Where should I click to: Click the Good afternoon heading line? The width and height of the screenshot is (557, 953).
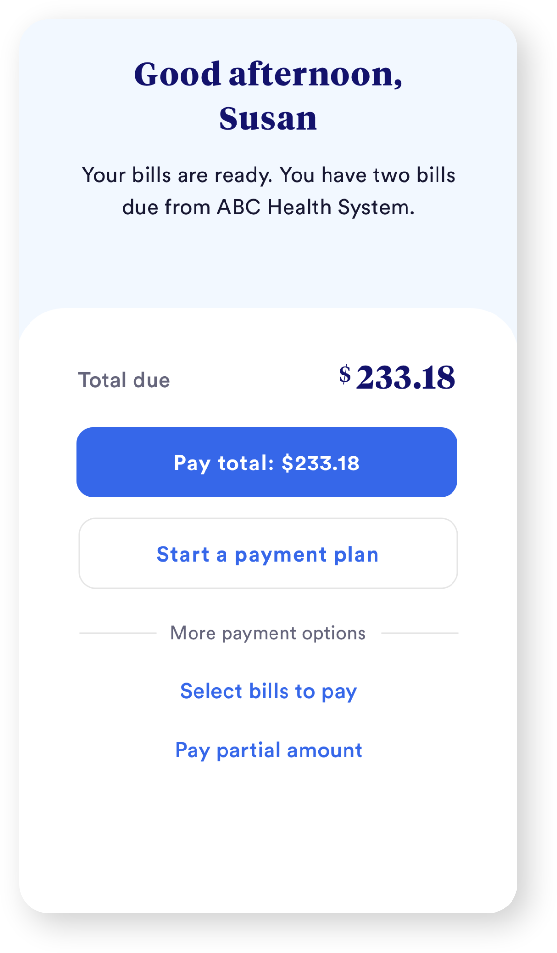pyautogui.click(x=268, y=75)
